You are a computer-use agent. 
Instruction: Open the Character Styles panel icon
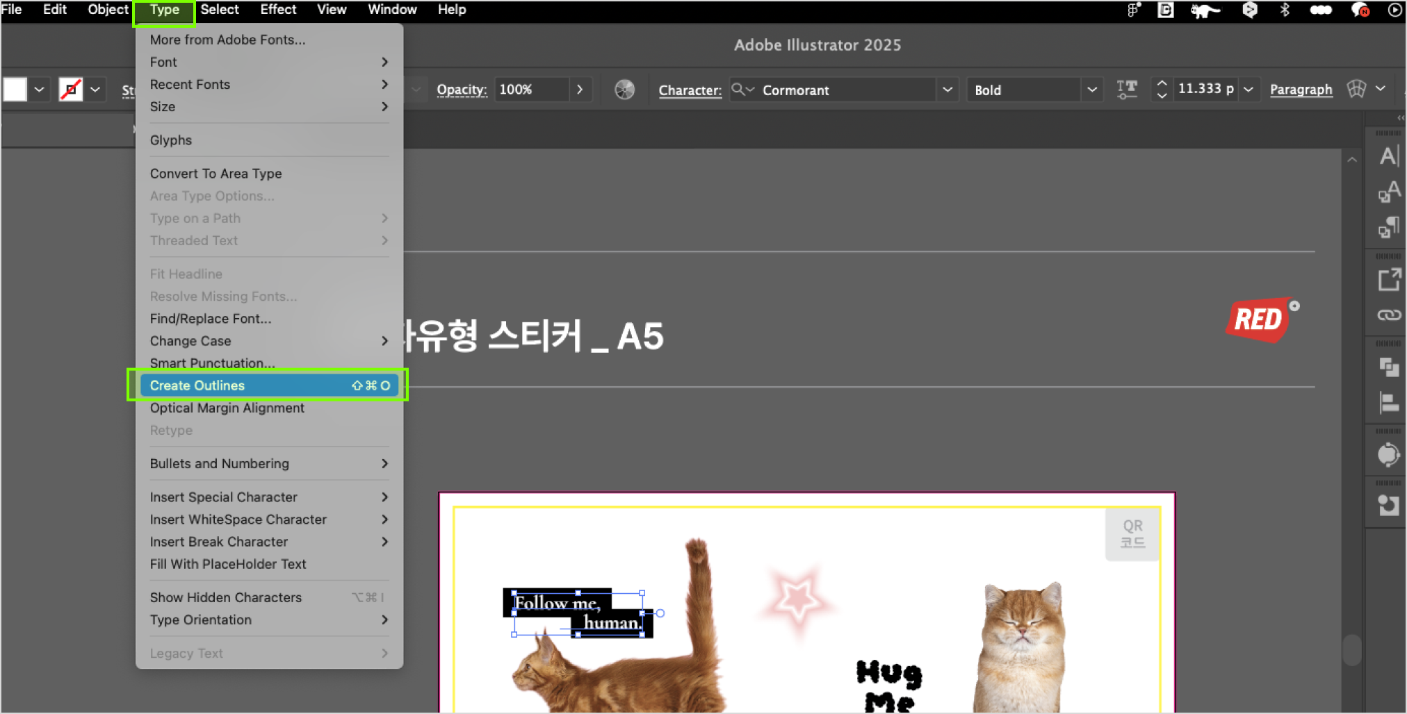pos(1388,191)
